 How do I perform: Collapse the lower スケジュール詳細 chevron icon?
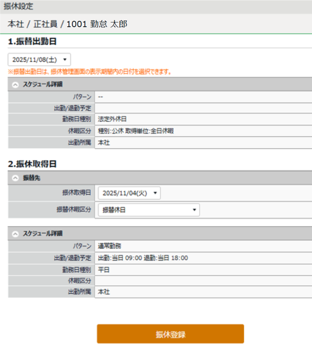[x=15, y=234]
